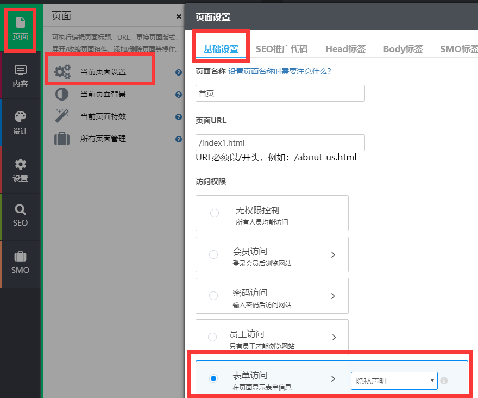Screen dimensions: 478x398
Task: Open the 隐私声明 form dropdown
Action: pos(394,381)
